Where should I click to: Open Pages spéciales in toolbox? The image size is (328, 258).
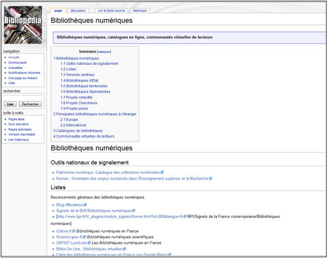20,129
